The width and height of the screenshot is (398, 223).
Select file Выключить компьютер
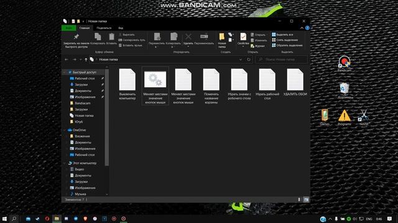tap(127, 84)
